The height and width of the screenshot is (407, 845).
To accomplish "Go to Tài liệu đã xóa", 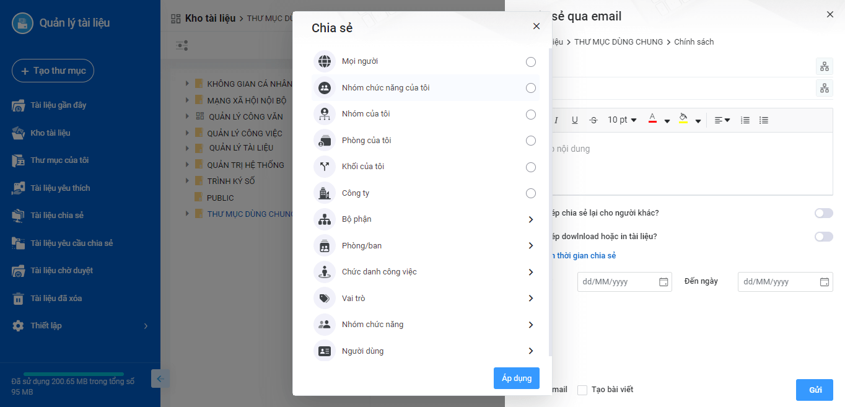I will click(x=56, y=299).
